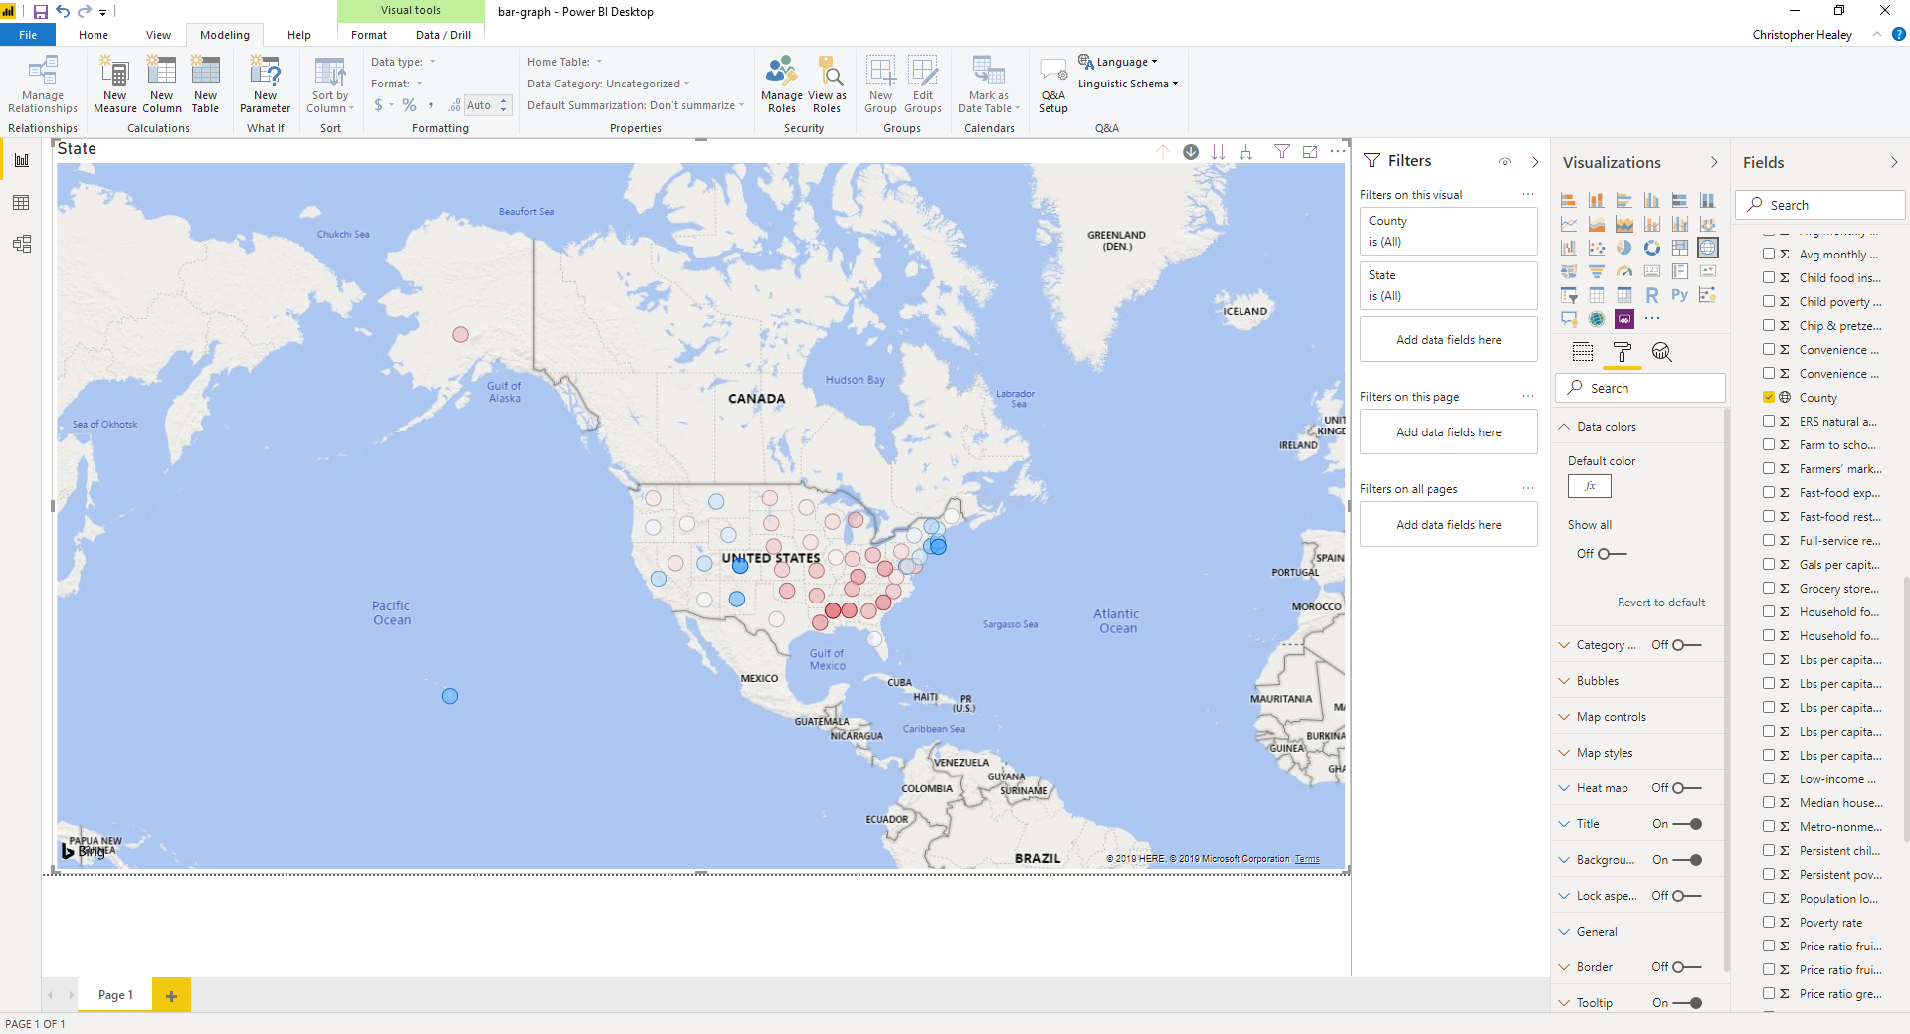Select the gauge visualization
Screen dimensions: 1910x1034
tap(1624, 271)
